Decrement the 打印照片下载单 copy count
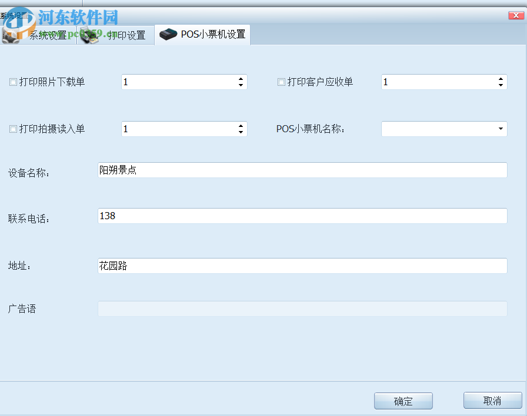The width and height of the screenshot is (527, 416). [240, 85]
